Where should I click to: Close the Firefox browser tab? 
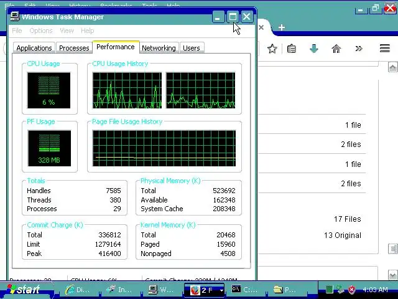261,27
